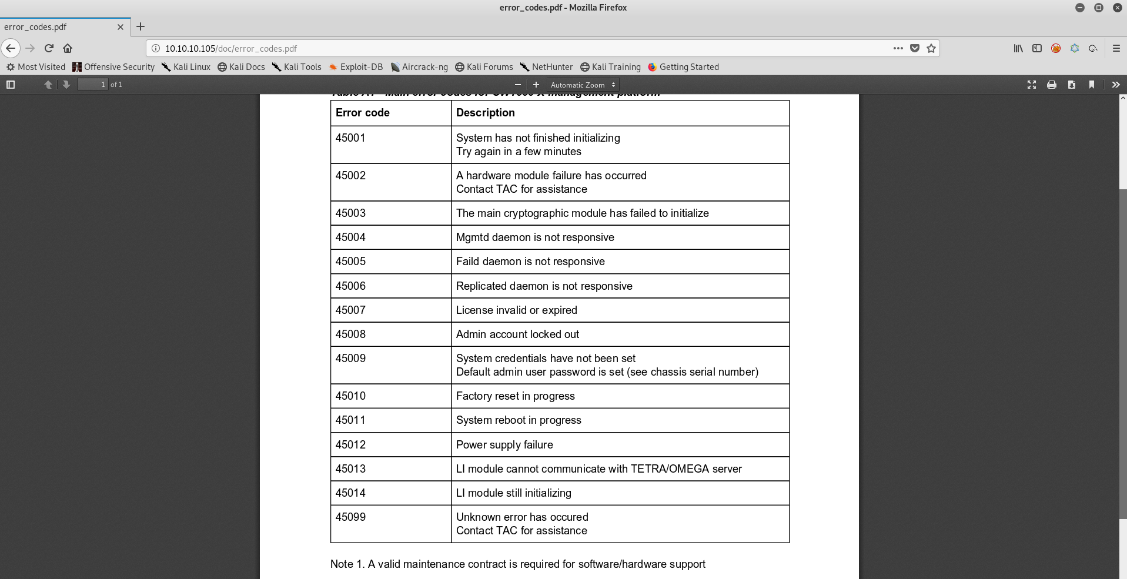Open PDF viewer tools menu

1115,85
